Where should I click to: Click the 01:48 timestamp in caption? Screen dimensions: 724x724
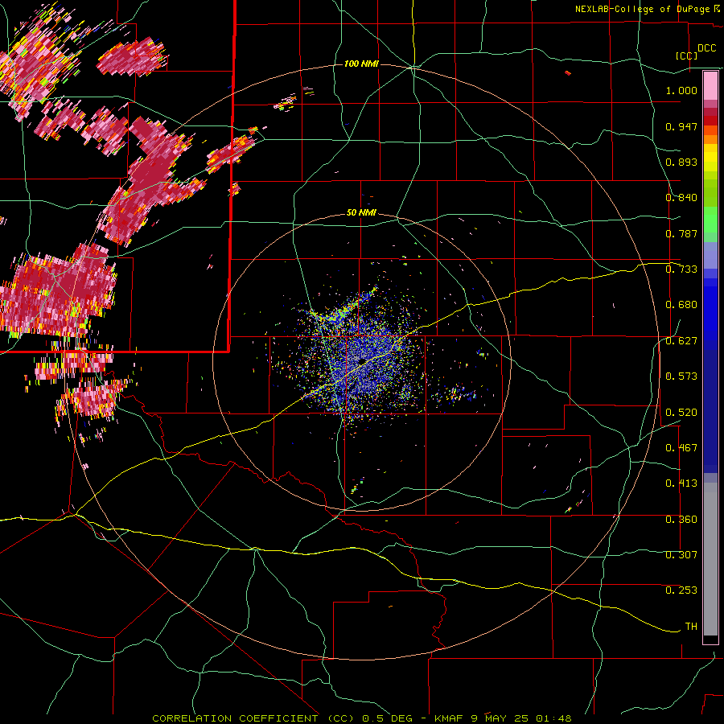[553, 718]
